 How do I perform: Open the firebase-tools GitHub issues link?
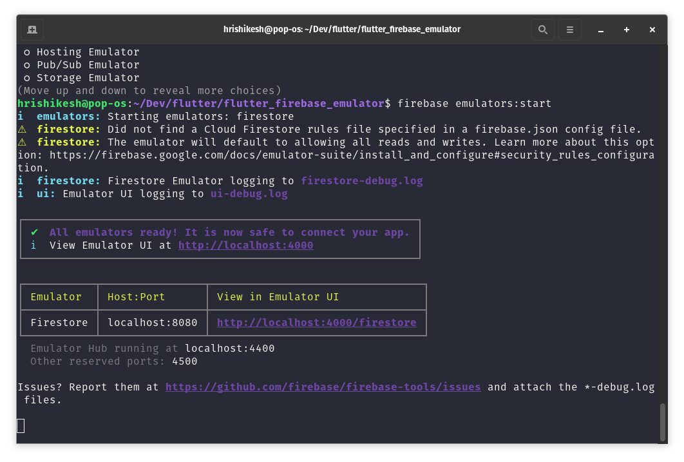coord(323,387)
